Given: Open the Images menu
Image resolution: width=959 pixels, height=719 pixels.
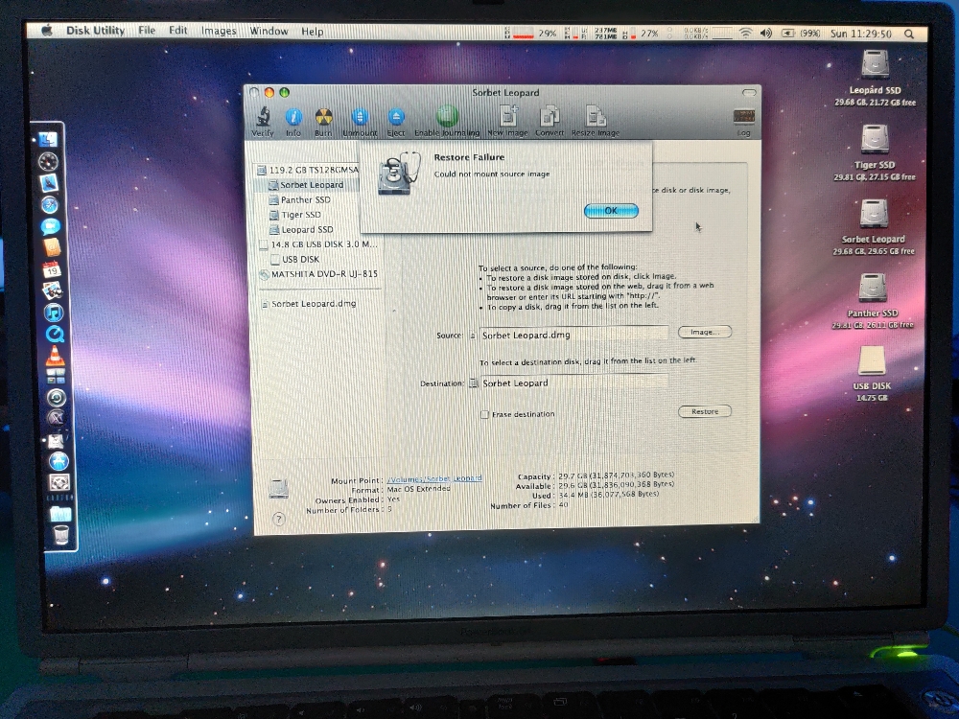Looking at the screenshot, I should pyautogui.click(x=219, y=31).
